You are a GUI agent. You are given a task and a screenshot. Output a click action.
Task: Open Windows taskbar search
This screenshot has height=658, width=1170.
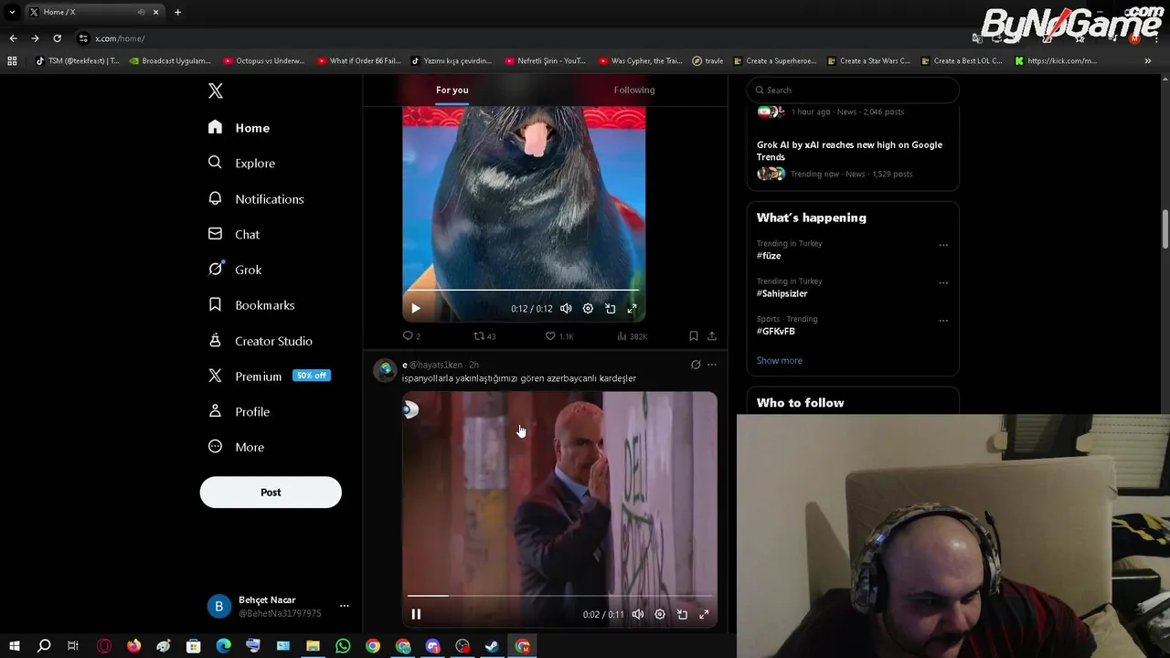tap(44, 646)
